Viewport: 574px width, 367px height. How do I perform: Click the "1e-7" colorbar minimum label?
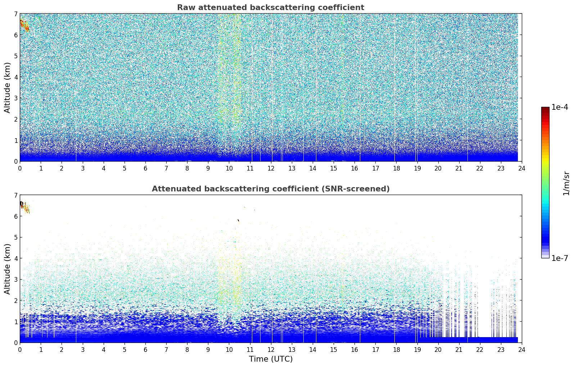point(560,258)
